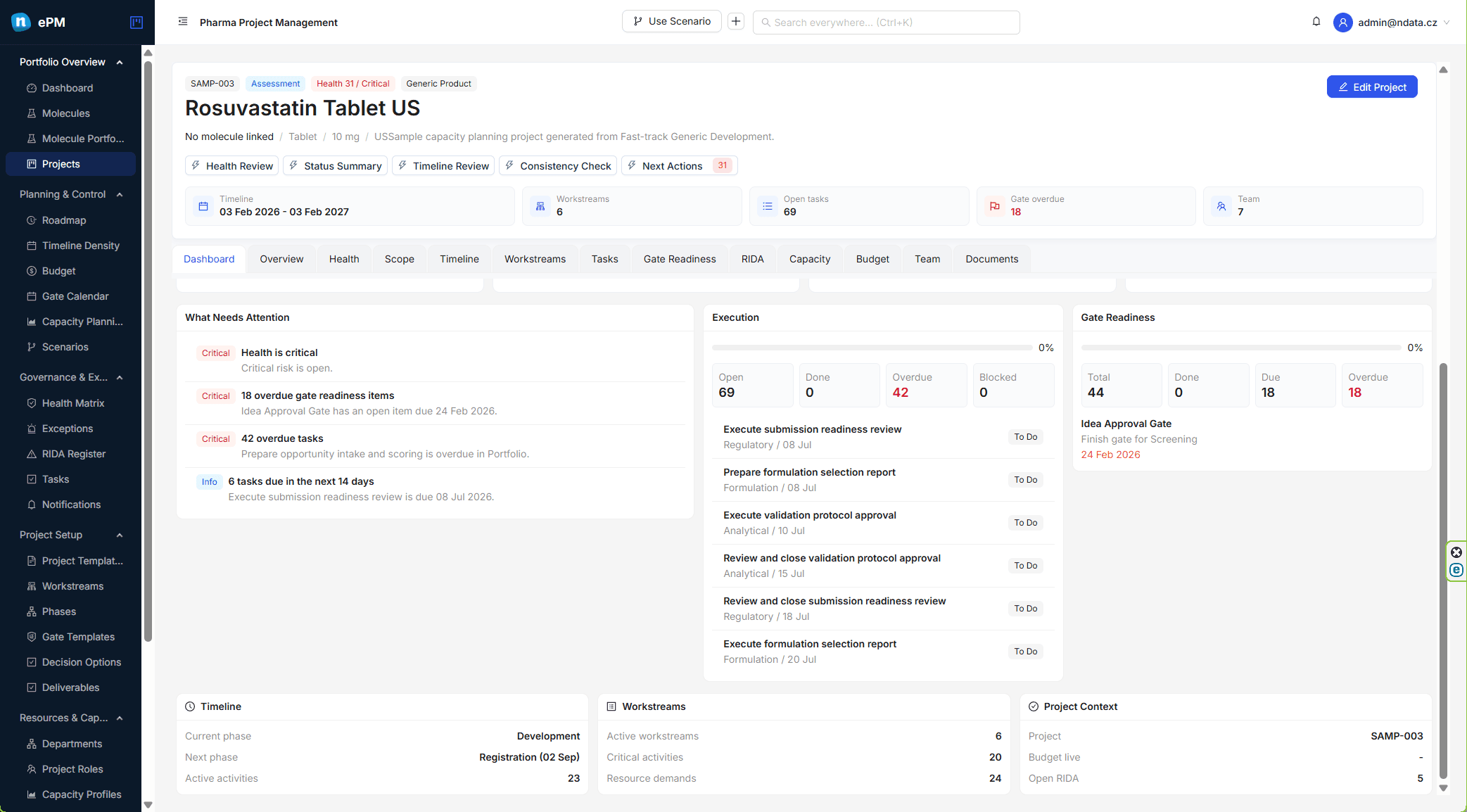Click 'Prepare formulation selection report' task

pos(809,472)
